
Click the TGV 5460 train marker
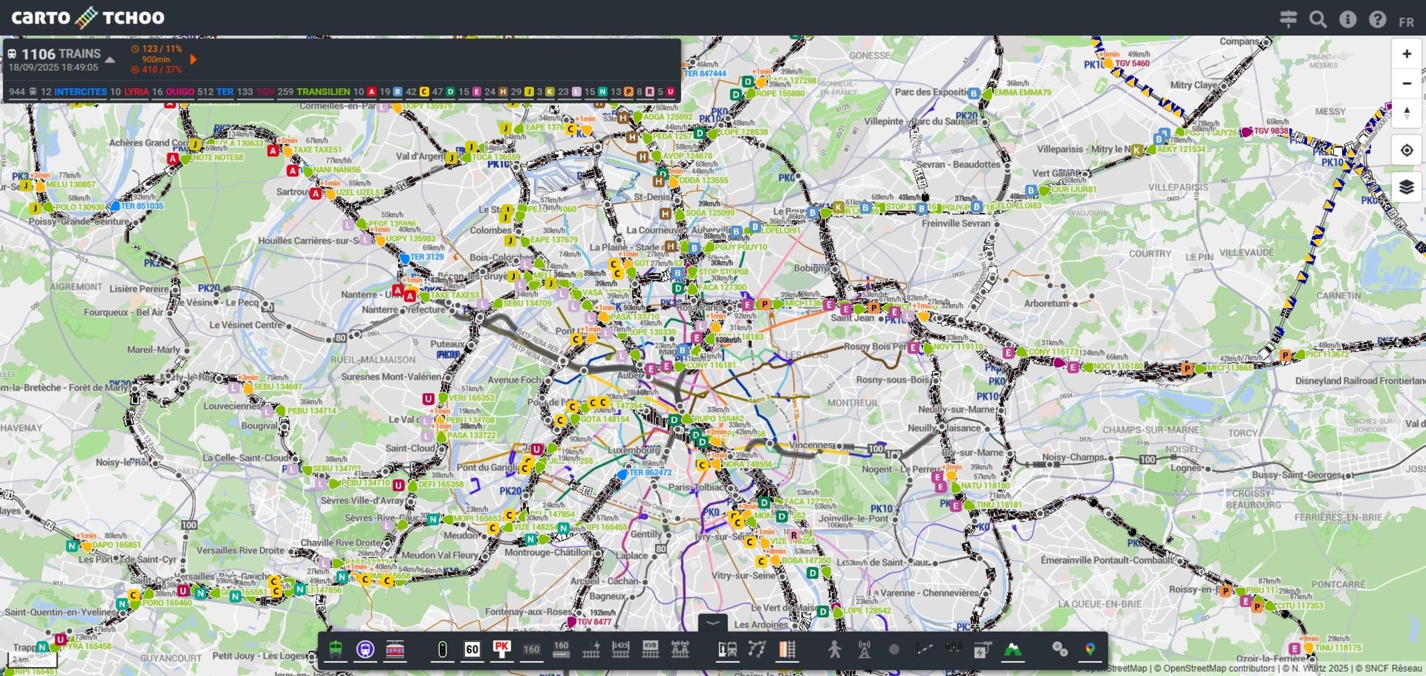(x=1108, y=63)
